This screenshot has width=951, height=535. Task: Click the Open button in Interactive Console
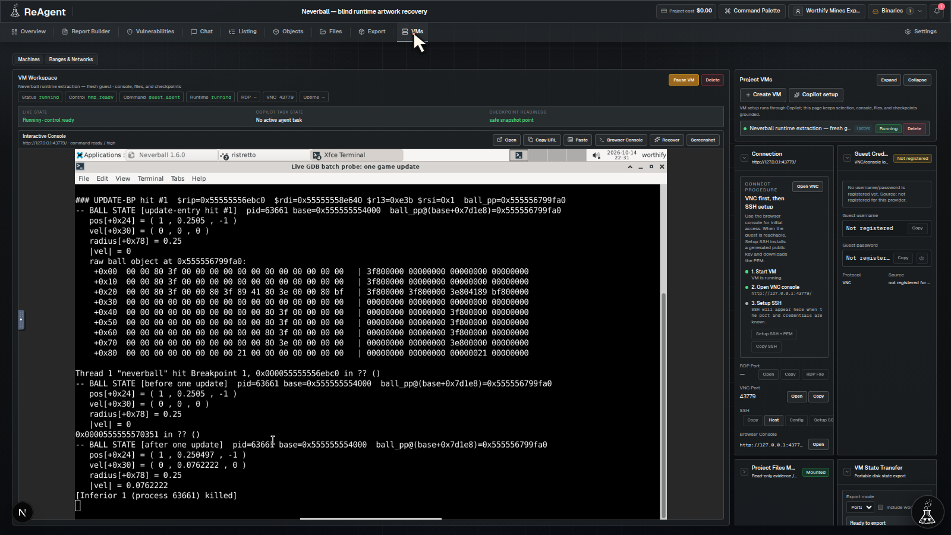pos(507,140)
